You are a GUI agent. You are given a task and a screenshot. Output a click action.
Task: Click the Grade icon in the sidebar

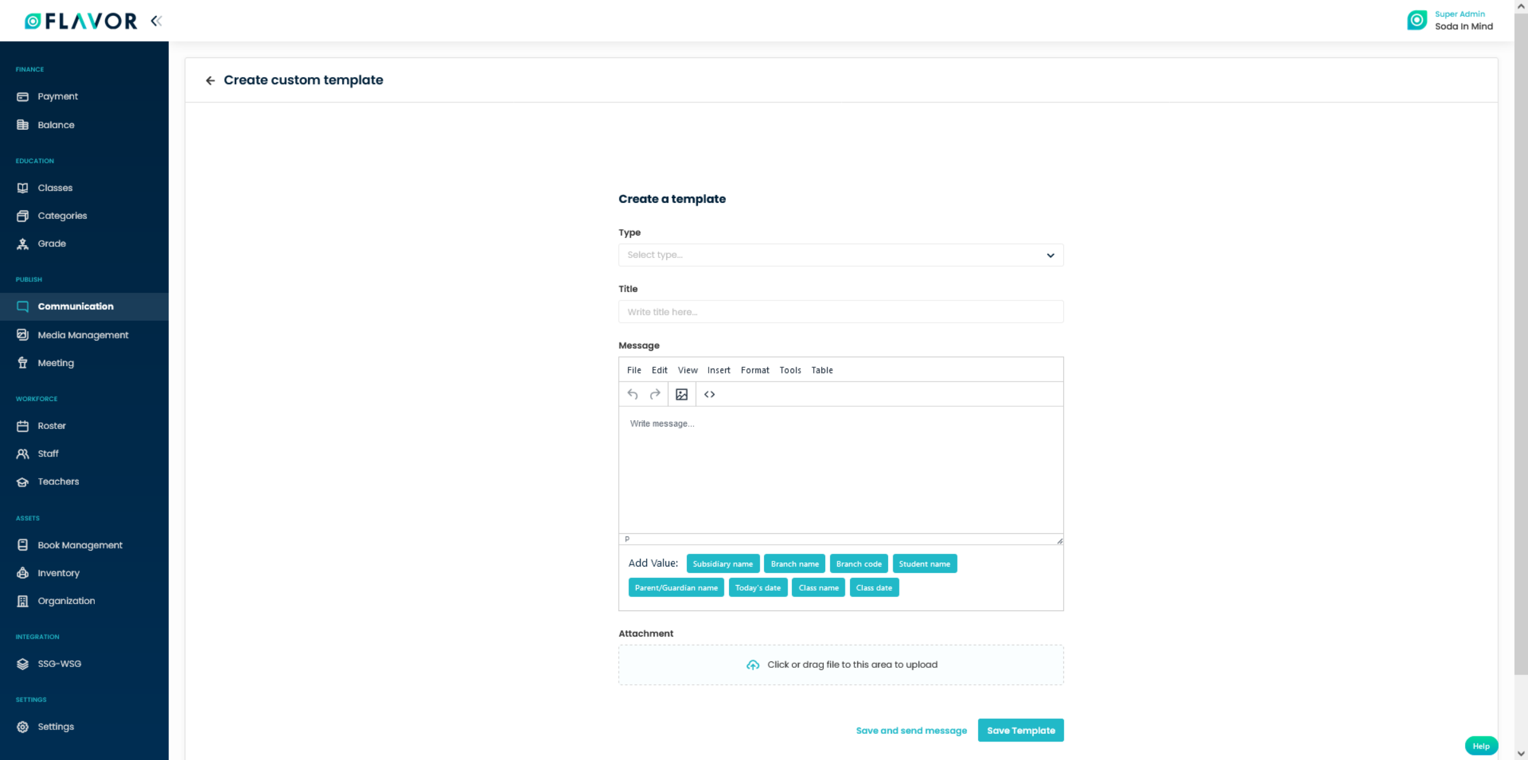pos(23,244)
